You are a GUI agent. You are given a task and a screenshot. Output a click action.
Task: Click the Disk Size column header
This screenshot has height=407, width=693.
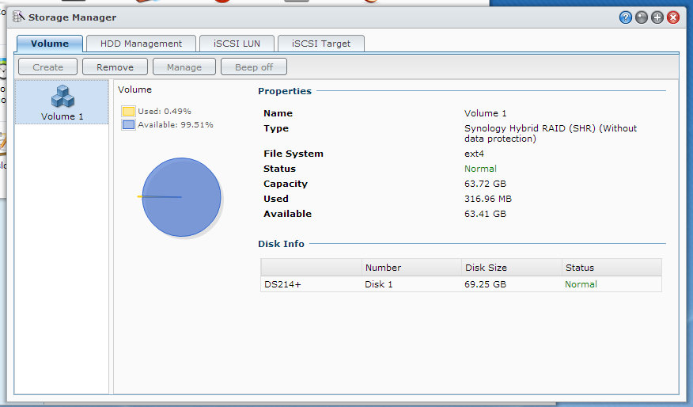[x=512, y=267]
